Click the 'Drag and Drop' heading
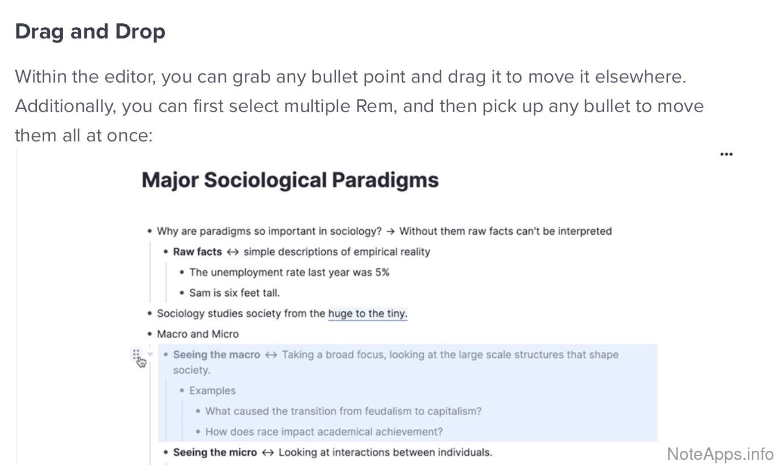The height and width of the screenshot is (465, 775). tap(90, 32)
